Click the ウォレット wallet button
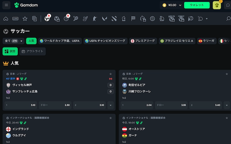 click(197, 5)
